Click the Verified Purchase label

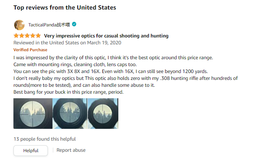coord(30,50)
